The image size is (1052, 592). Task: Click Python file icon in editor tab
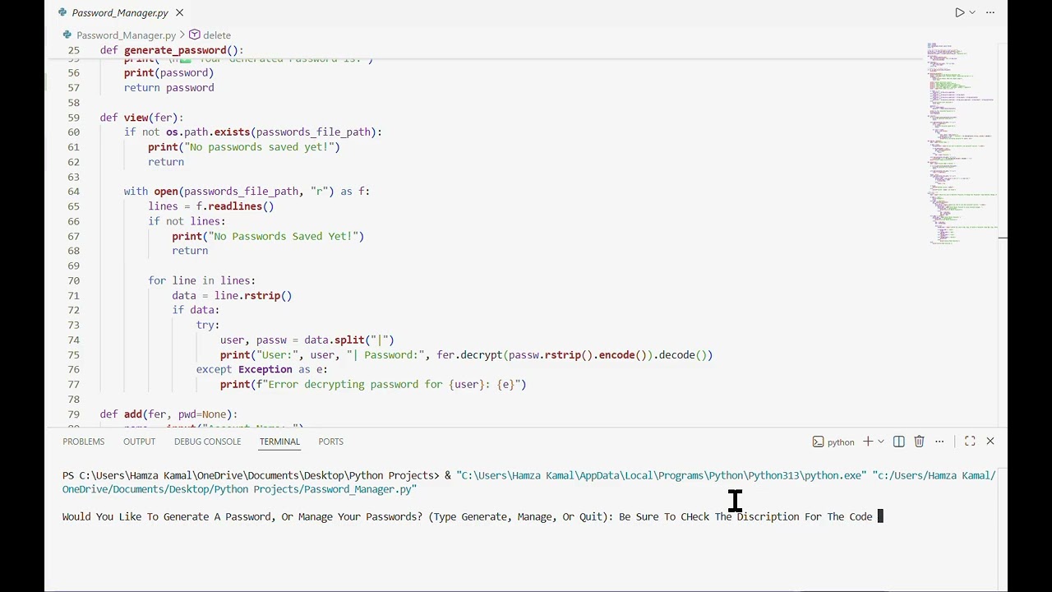click(x=62, y=12)
